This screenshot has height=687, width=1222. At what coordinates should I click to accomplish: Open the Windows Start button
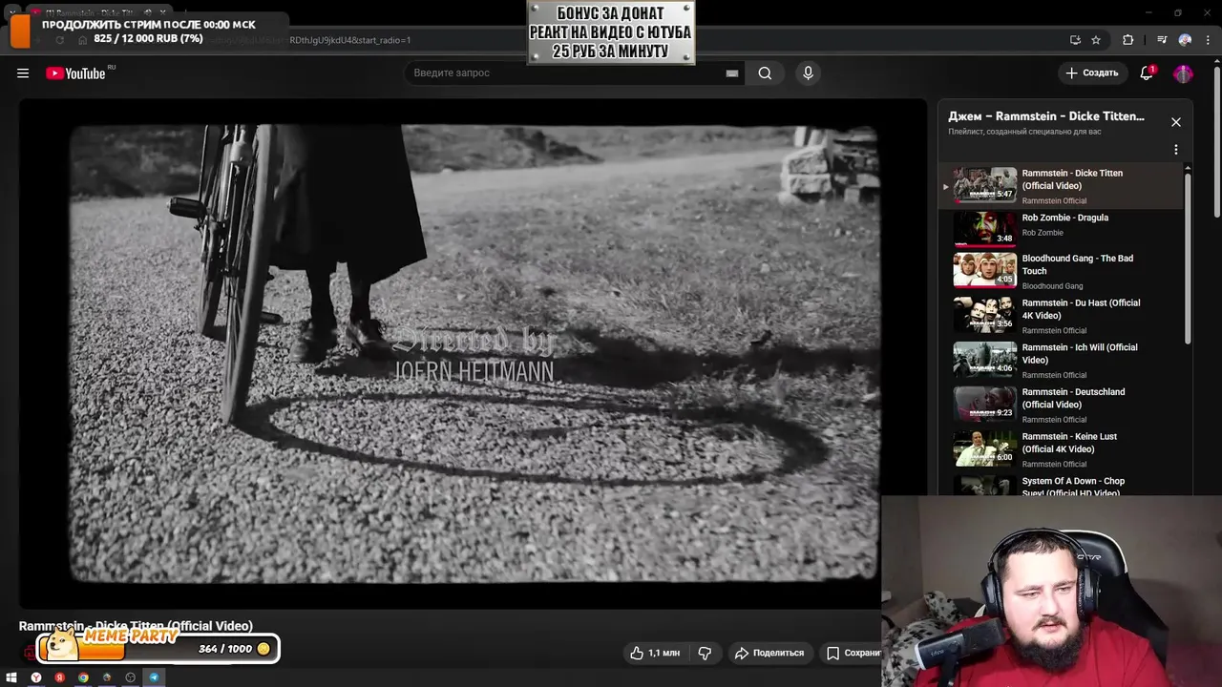(11, 677)
